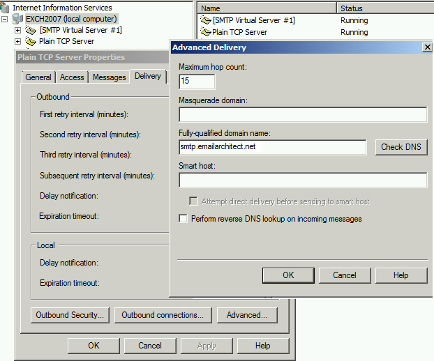
Task: Click the Plain TCP Server Properties title bar
Action: (92, 57)
